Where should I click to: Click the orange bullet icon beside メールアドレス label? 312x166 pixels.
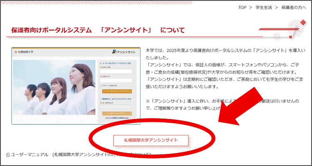coord(101,103)
